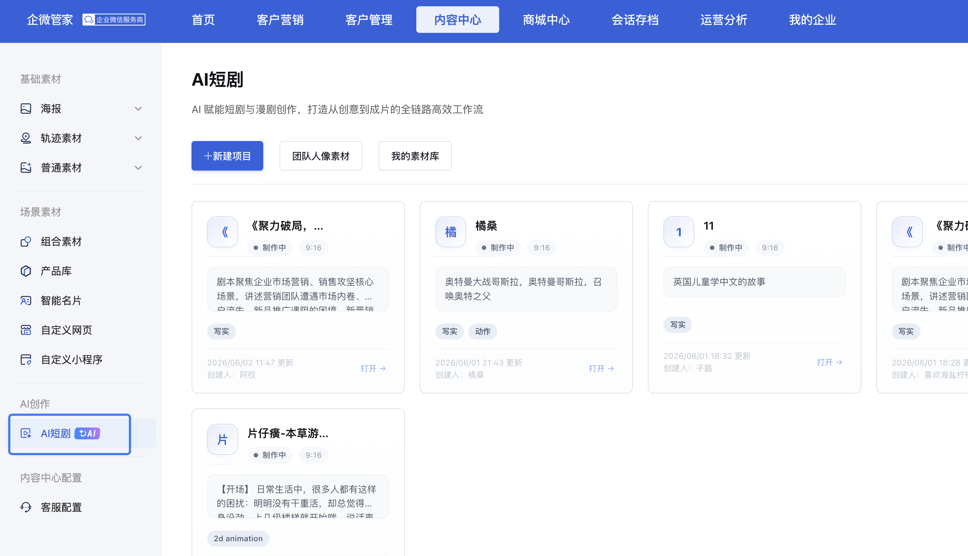Image resolution: width=968 pixels, height=556 pixels.
Task: Select the 内容中心 tab
Action: pyautogui.click(x=457, y=20)
